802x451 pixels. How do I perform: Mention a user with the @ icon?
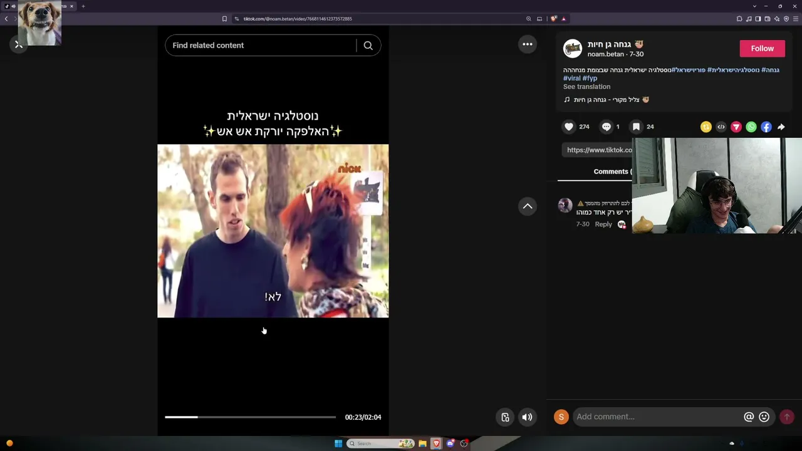pos(749,417)
